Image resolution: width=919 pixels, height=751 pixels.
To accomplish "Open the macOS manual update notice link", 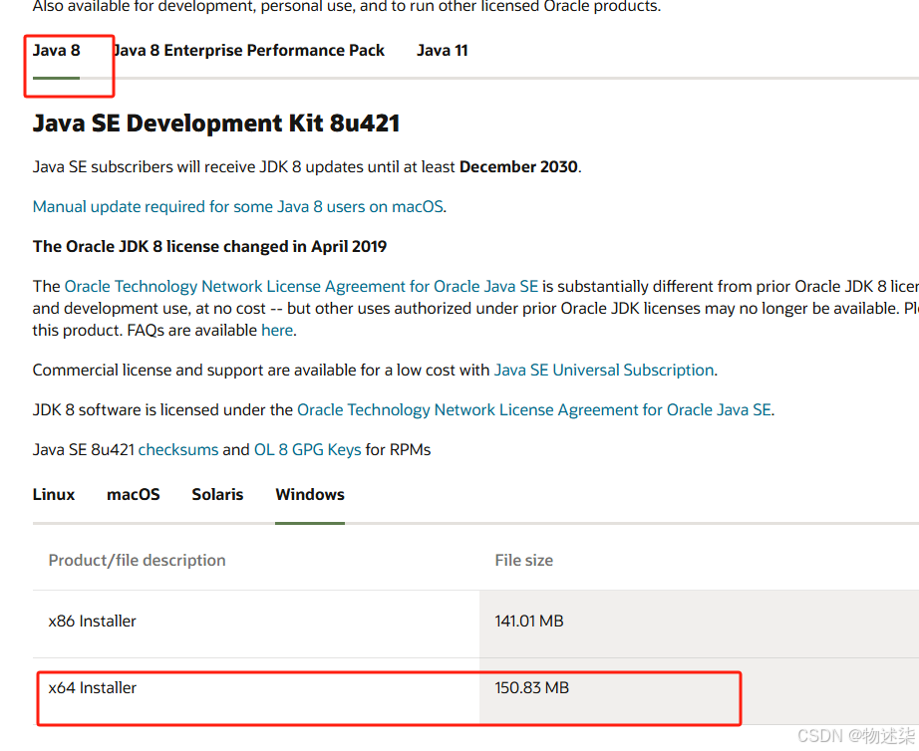I will pyautogui.click(x=238, y=207).
